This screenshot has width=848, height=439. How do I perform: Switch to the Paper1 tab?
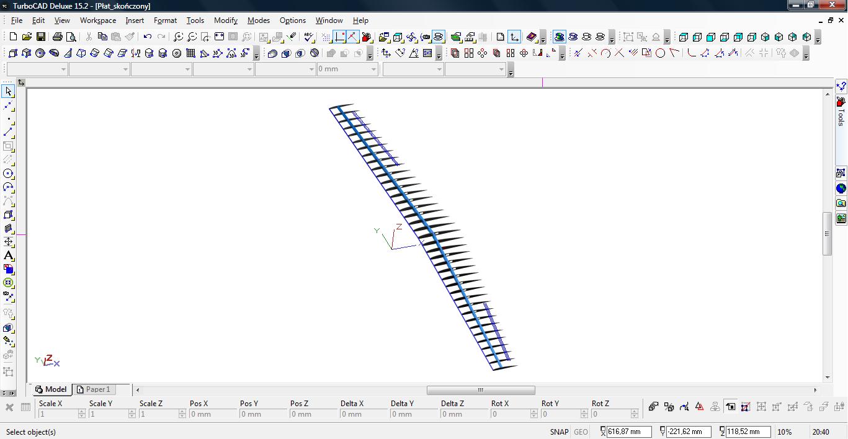click(93, 389)
